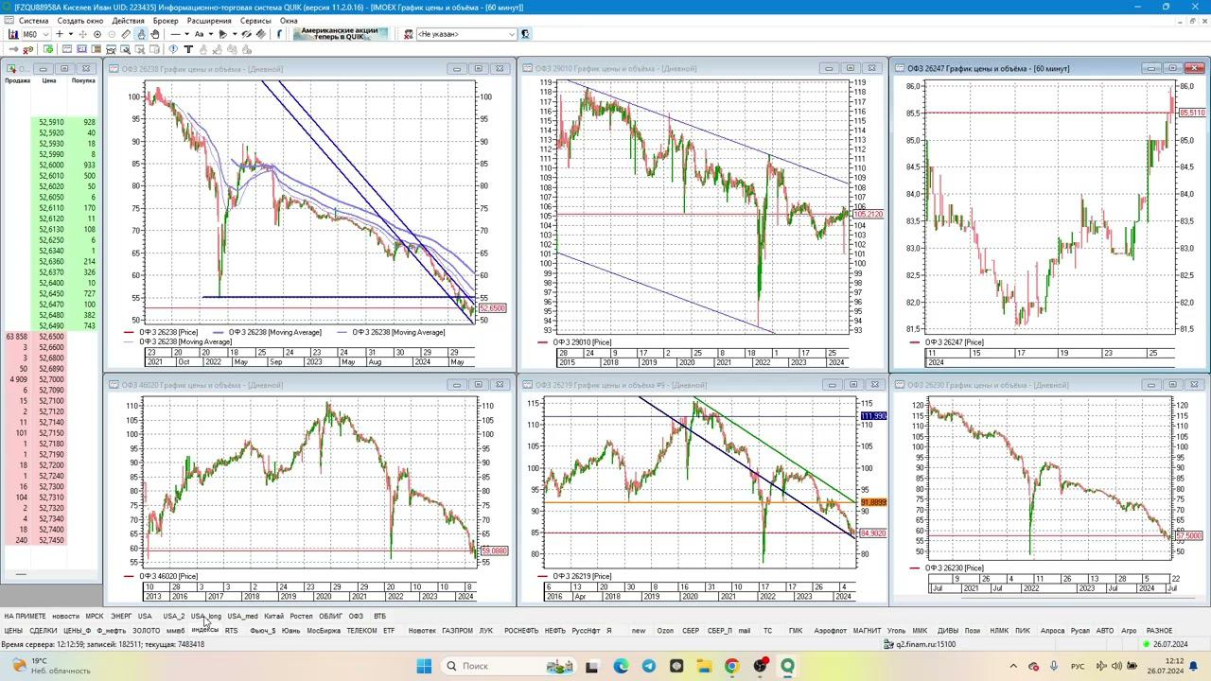The image size is (1211, 681).
Task: Click the ОФЗ 26219 chart window title bar
Action: [704, 385]
